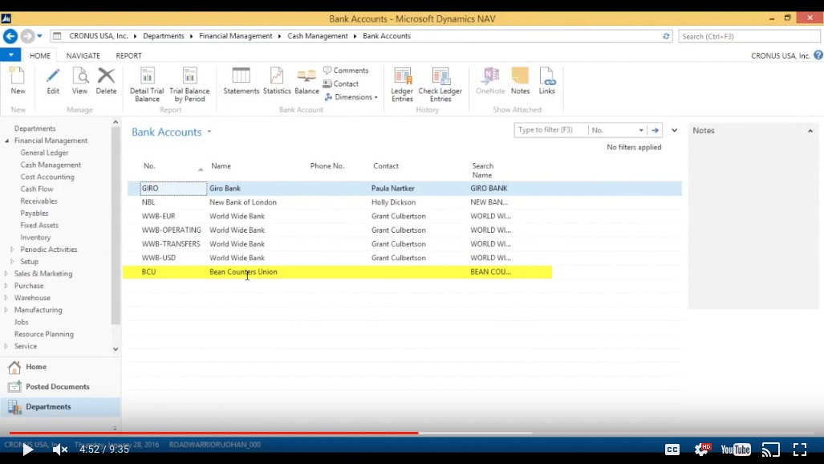Open bank account Statements
Screen dimensions: 824x464
[x=242, y=80]
